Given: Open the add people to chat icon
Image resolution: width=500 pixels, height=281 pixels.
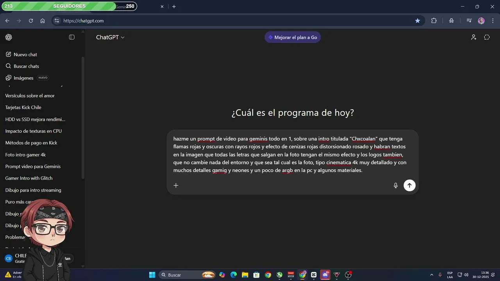Looking at the screenshot, I should click(x=473, y=37).
